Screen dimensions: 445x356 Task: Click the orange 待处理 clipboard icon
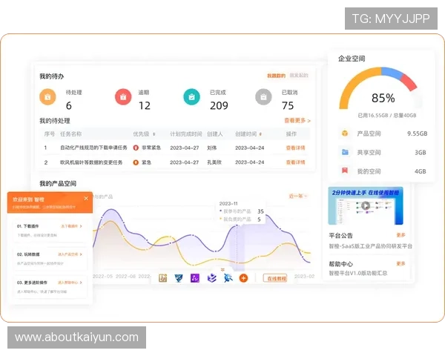(x=47, y=97)
